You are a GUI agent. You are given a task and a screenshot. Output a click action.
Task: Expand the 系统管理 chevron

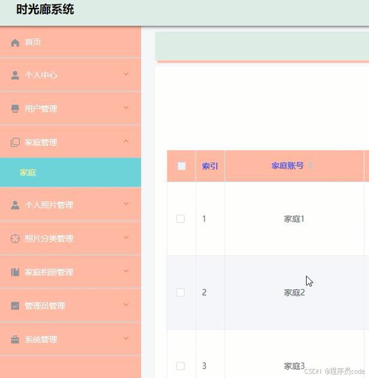tap(126, 338)
